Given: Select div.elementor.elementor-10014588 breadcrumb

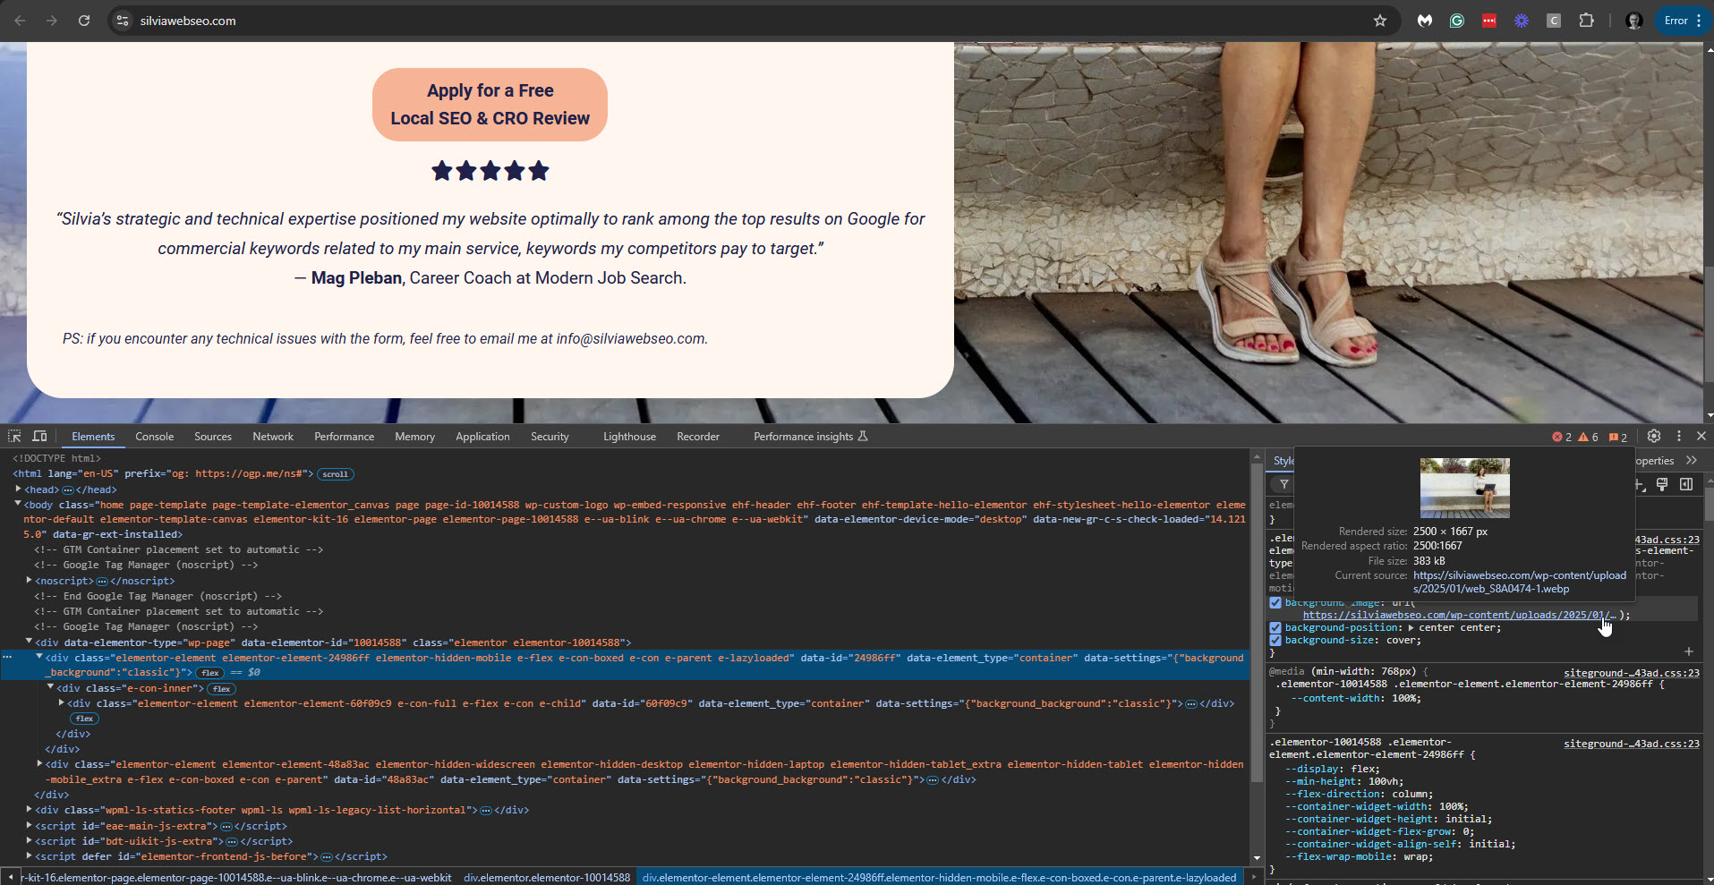Looking at the screenshot, I should click(x=547, y=878).
